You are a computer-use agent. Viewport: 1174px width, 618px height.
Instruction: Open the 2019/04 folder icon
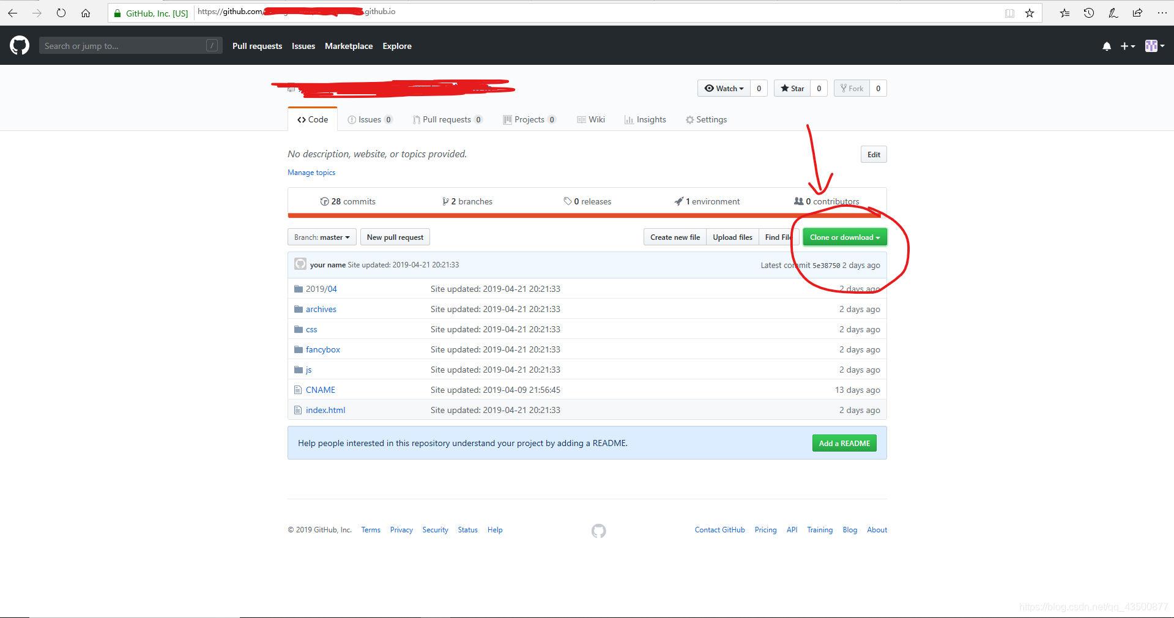point(299,289)
